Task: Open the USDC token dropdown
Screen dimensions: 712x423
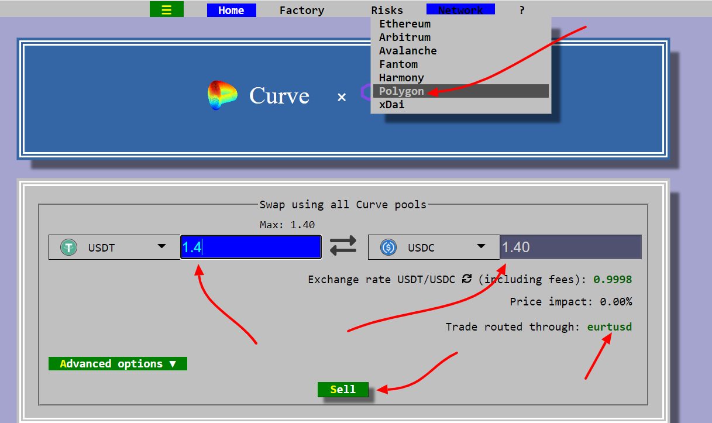Action: pos(434,247)
